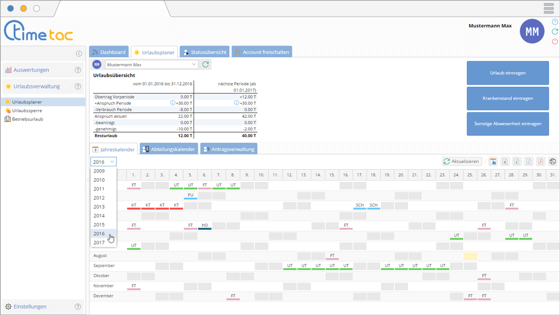Open the Statusübersicht tab
The width and height of the screenshot is (560, 315).
205,52
